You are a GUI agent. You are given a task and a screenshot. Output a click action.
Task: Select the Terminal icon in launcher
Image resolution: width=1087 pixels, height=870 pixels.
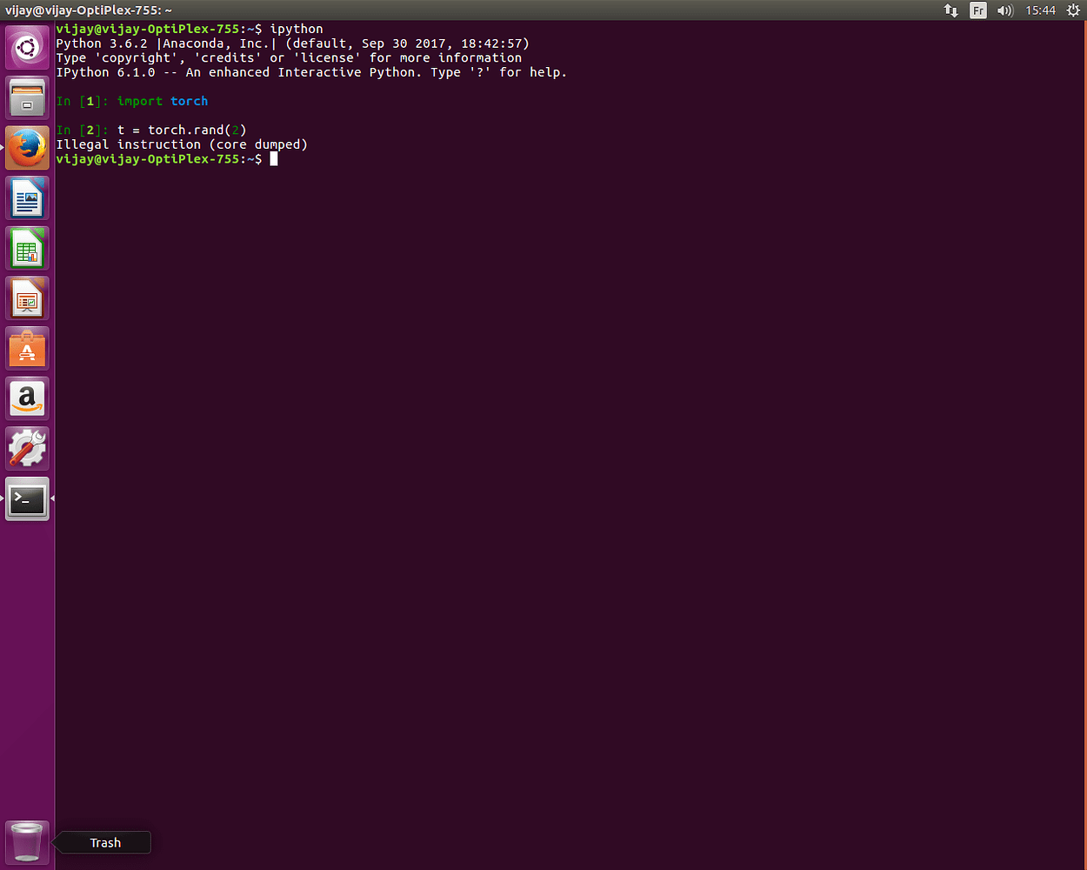pos(27,499)
